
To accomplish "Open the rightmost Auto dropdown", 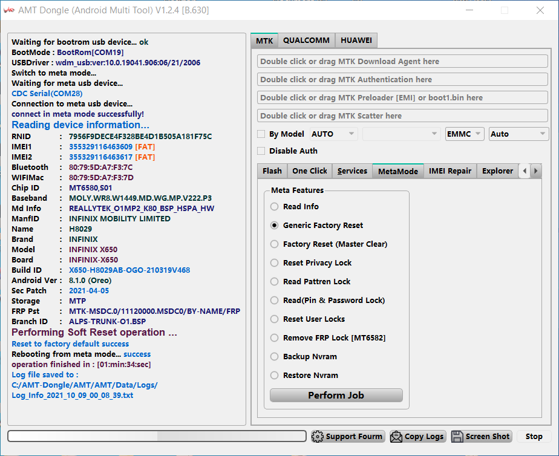I will (x=518, y=134).
